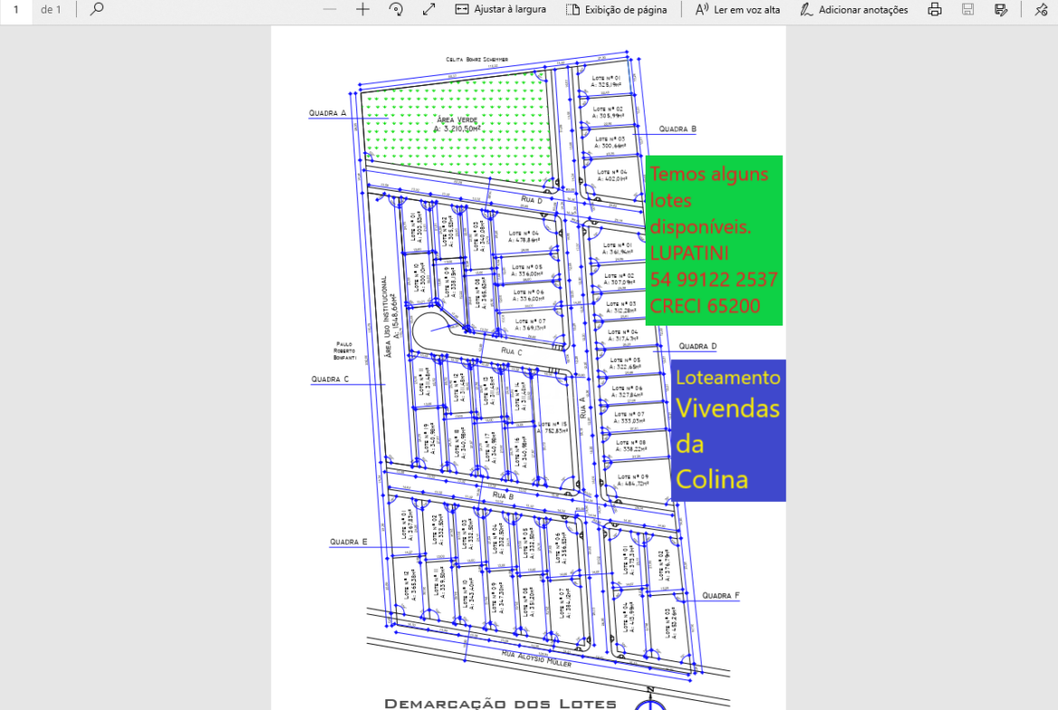Click the blue 'Loteamento Vivendas da Colina' box
The height and width of the screenshot is (710, 1058).
(729, 431)
